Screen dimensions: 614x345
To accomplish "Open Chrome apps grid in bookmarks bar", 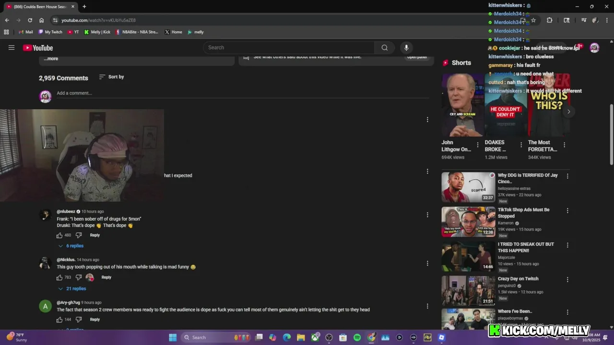I will [x=6, y=32].
